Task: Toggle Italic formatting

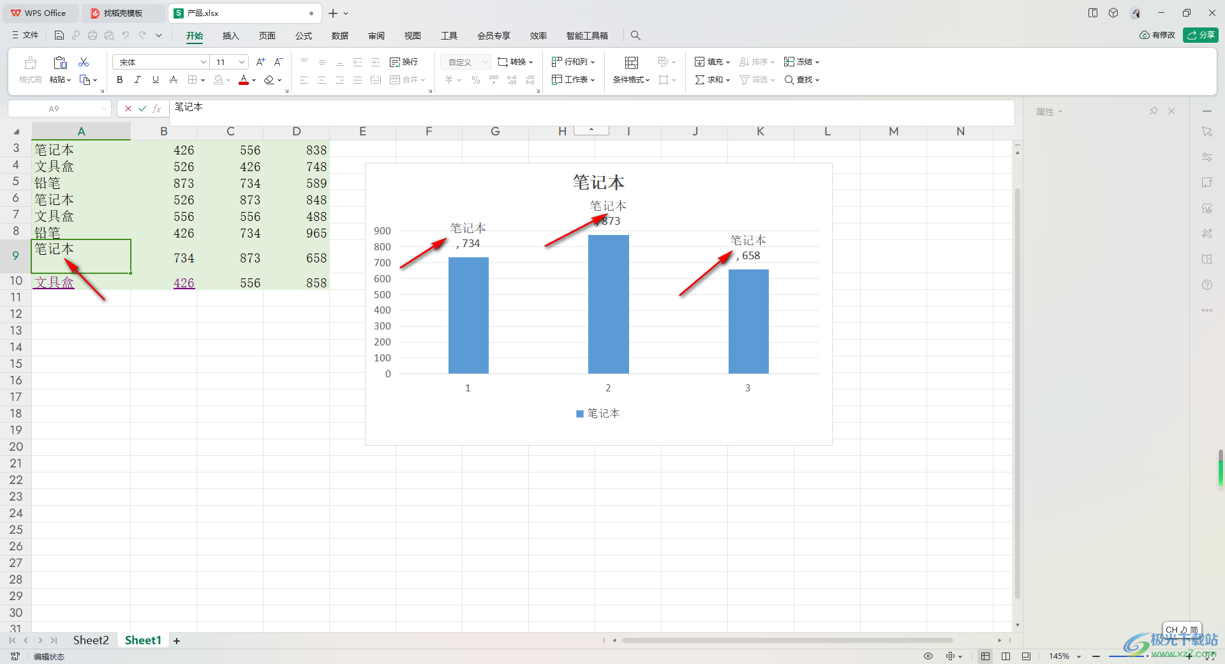Action: pyautogui.click(x=138, y=80)
